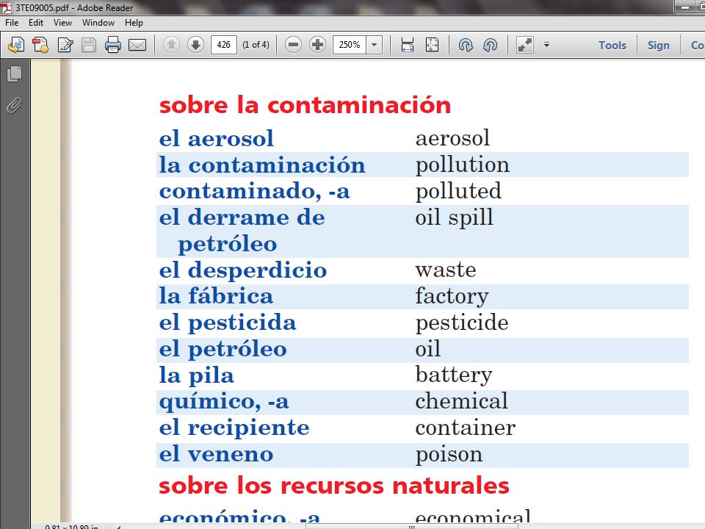Click the translation 'waste'

(x=446, y=270)
